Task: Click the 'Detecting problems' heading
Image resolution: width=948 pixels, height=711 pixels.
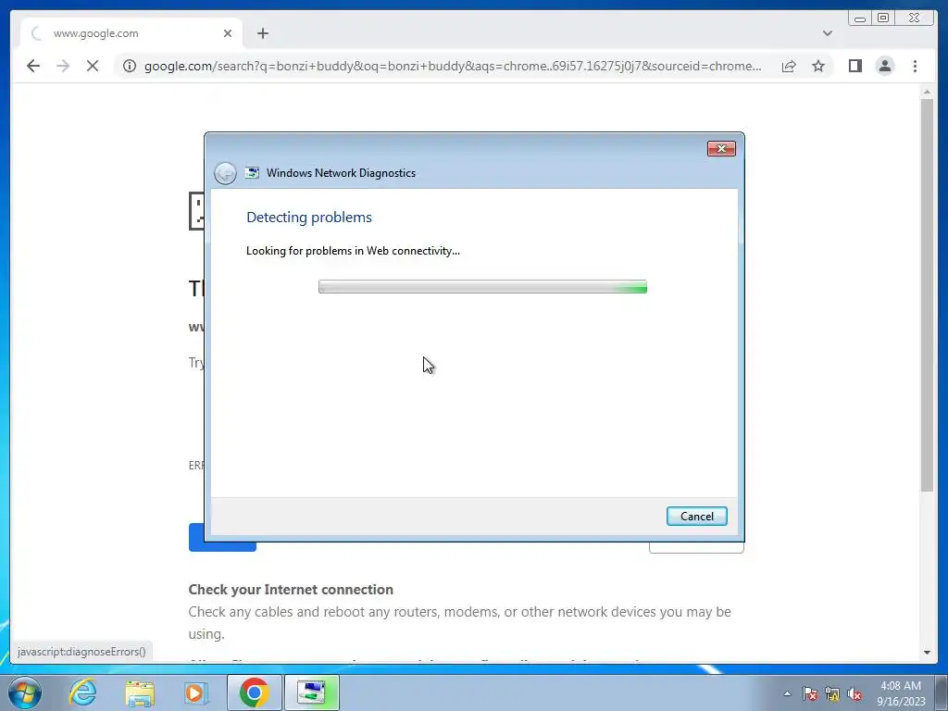Action: tap(309, 217)
